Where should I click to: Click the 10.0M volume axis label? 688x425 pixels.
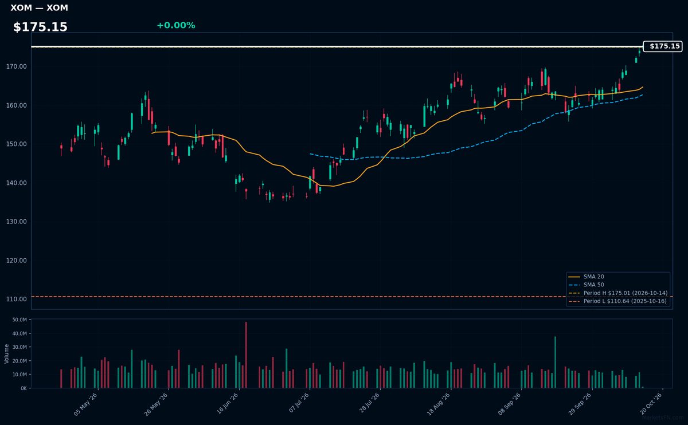point(19,375)
